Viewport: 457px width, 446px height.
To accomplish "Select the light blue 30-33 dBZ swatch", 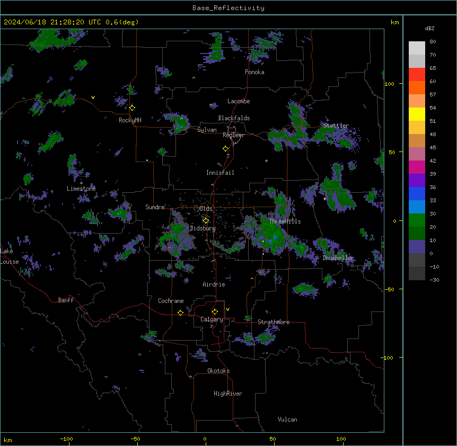I will pos(417,207).
